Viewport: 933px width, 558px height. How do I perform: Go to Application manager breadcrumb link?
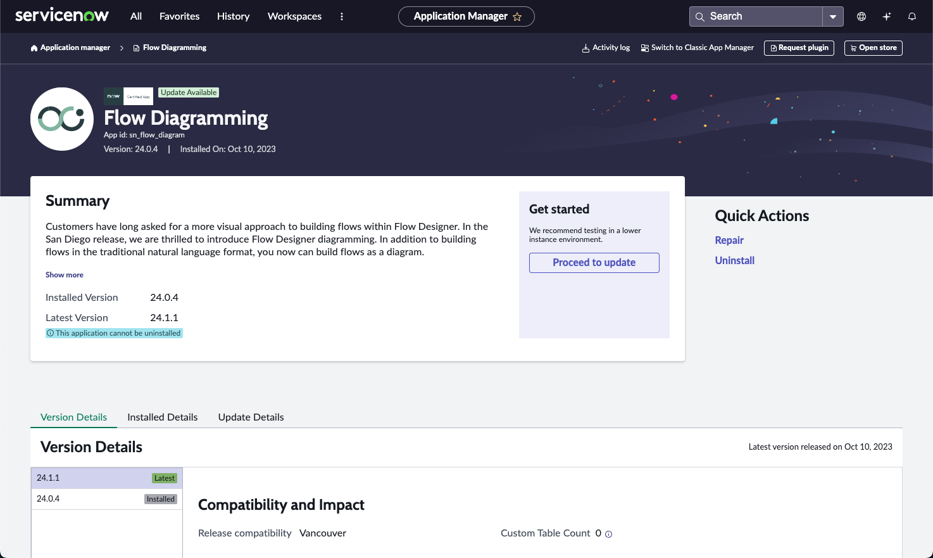point(75,48)
